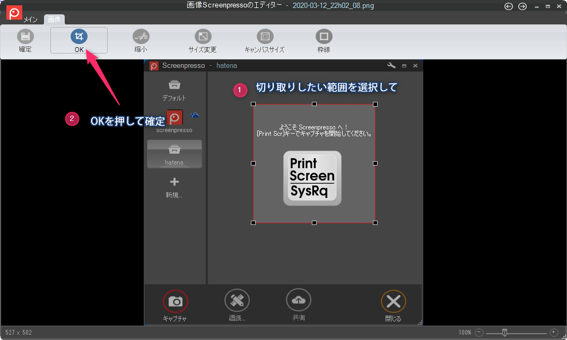Open the wrench settings icon in Screenpresso window
567x340 pixels.
tap(391, 65)
